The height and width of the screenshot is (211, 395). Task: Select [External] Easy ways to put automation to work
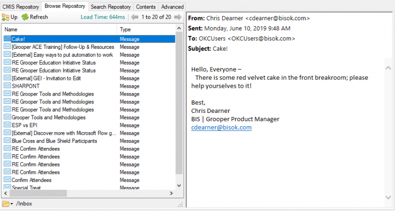click(63, 55)
